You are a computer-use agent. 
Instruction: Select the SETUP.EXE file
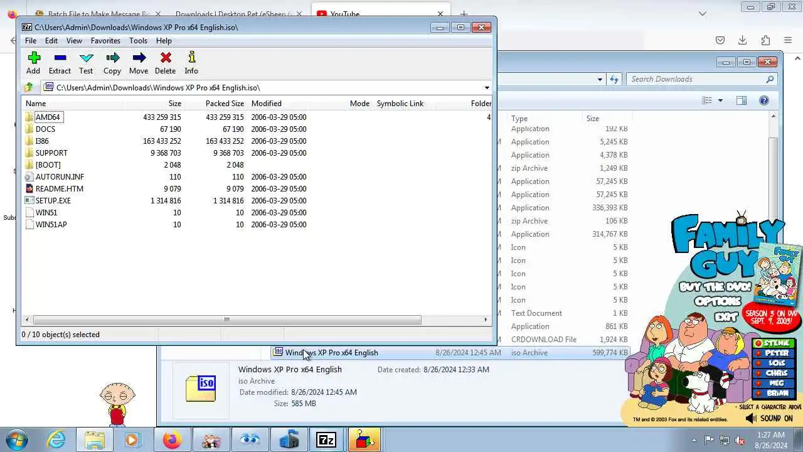[53, 201]
